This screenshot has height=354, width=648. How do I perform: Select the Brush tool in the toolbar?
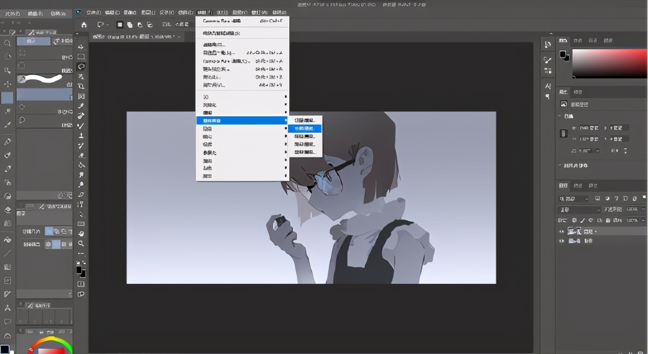81,126
